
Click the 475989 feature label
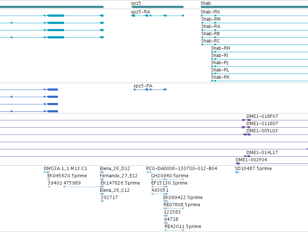[x=72, y=183]
